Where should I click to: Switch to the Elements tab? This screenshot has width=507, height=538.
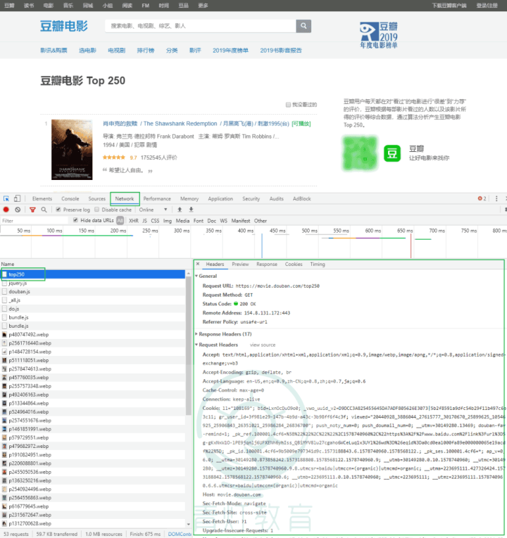tap(42, 198)
